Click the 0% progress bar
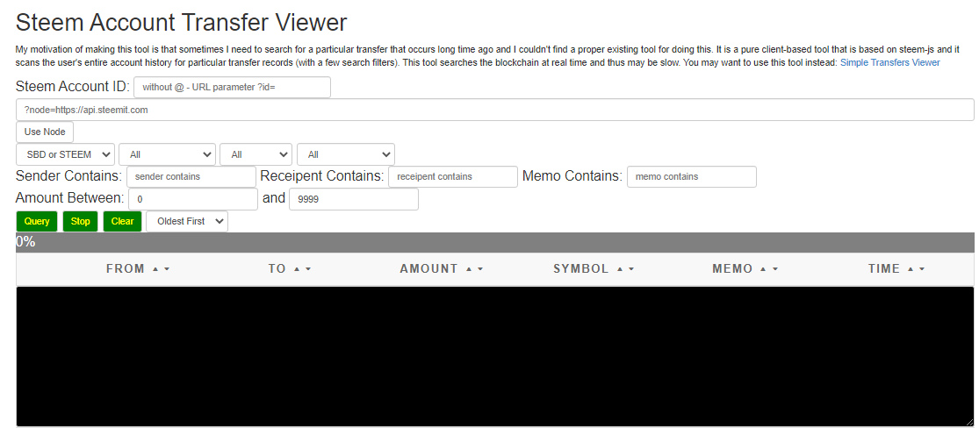979x428 pixels. coord(494,243)
